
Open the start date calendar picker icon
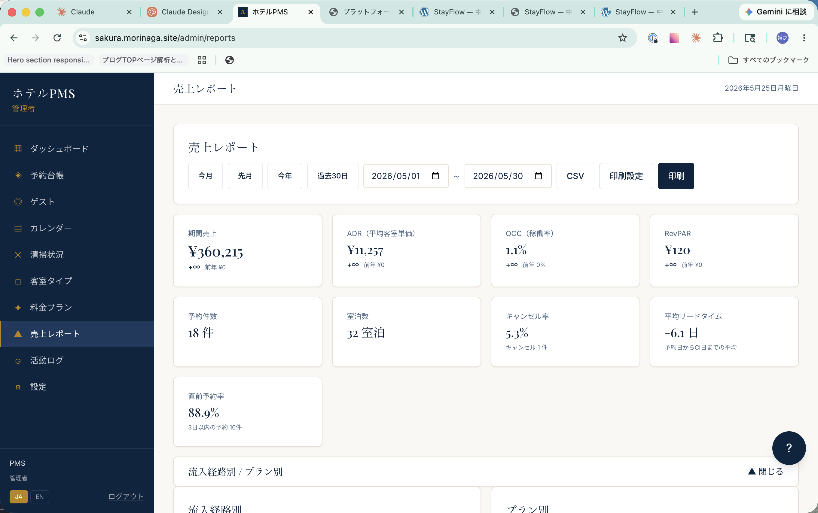pos(435,176)
